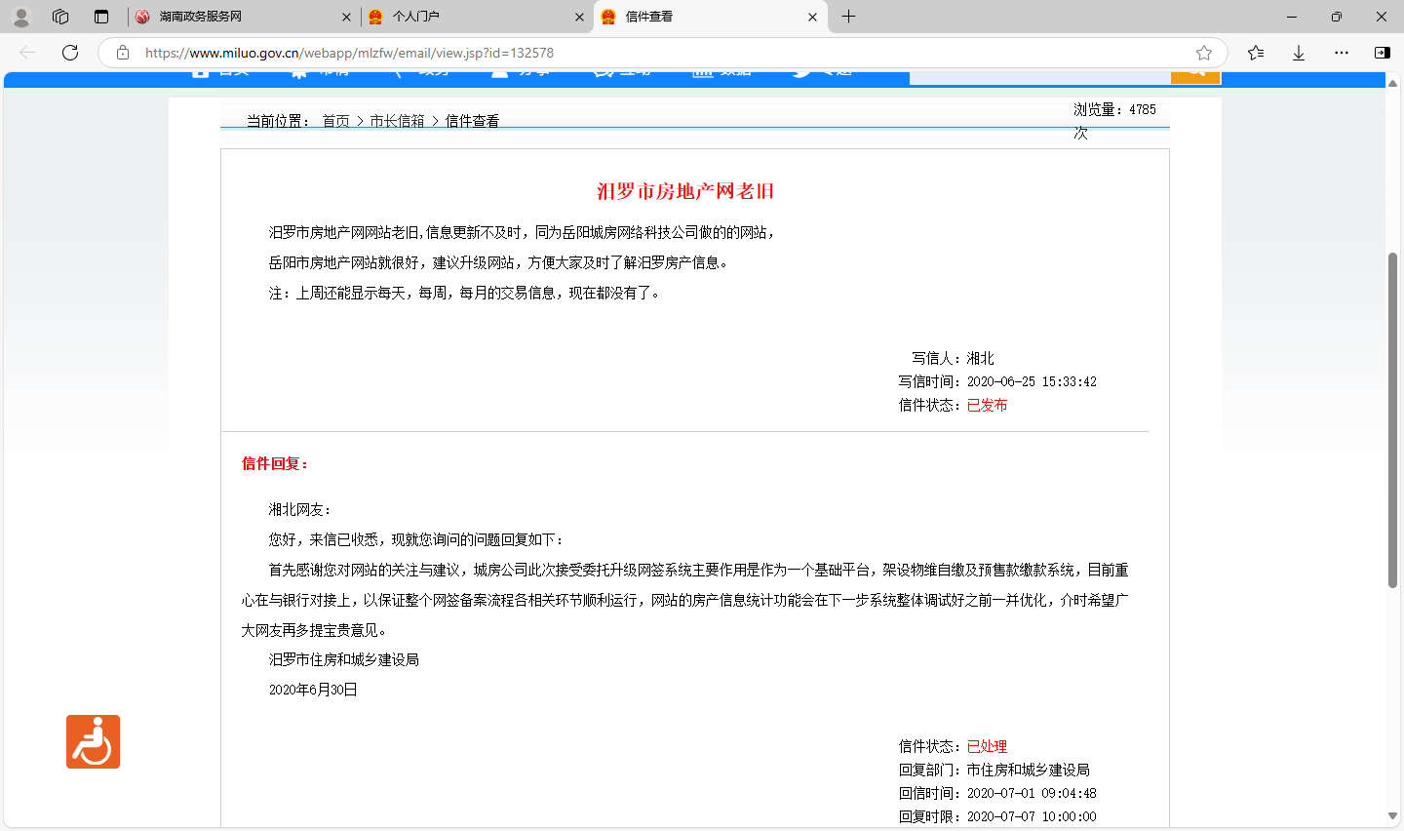Toggle the browser sidebar icon
Viewport: 1404px width, 831px height.
[1382, 53]
